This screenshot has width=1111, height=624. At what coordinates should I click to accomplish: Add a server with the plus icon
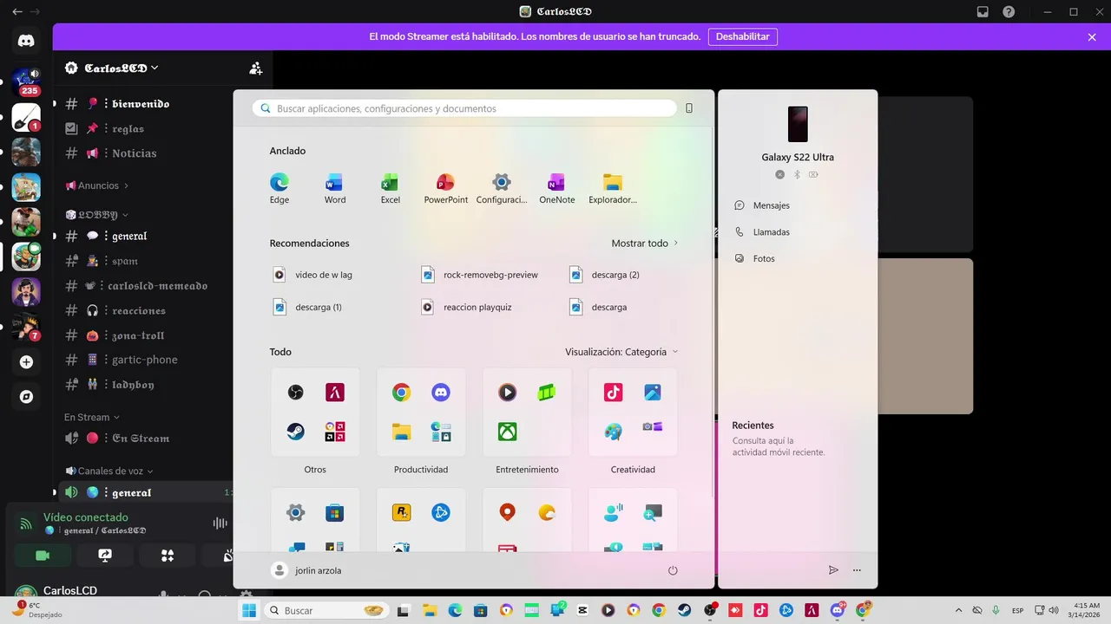[x=26, y=362]
